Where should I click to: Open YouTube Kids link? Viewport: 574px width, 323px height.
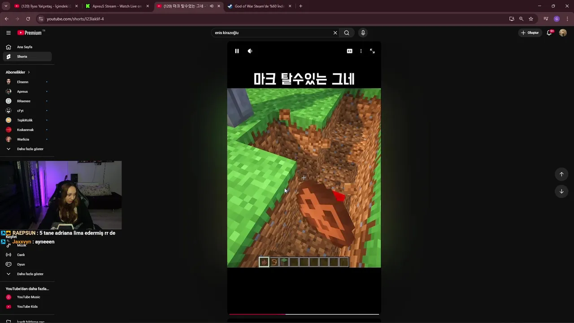point(27,306)
